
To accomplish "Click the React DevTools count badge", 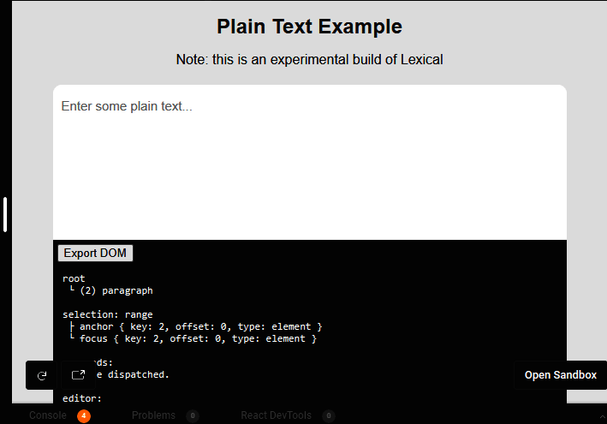I will pos(329,416).
